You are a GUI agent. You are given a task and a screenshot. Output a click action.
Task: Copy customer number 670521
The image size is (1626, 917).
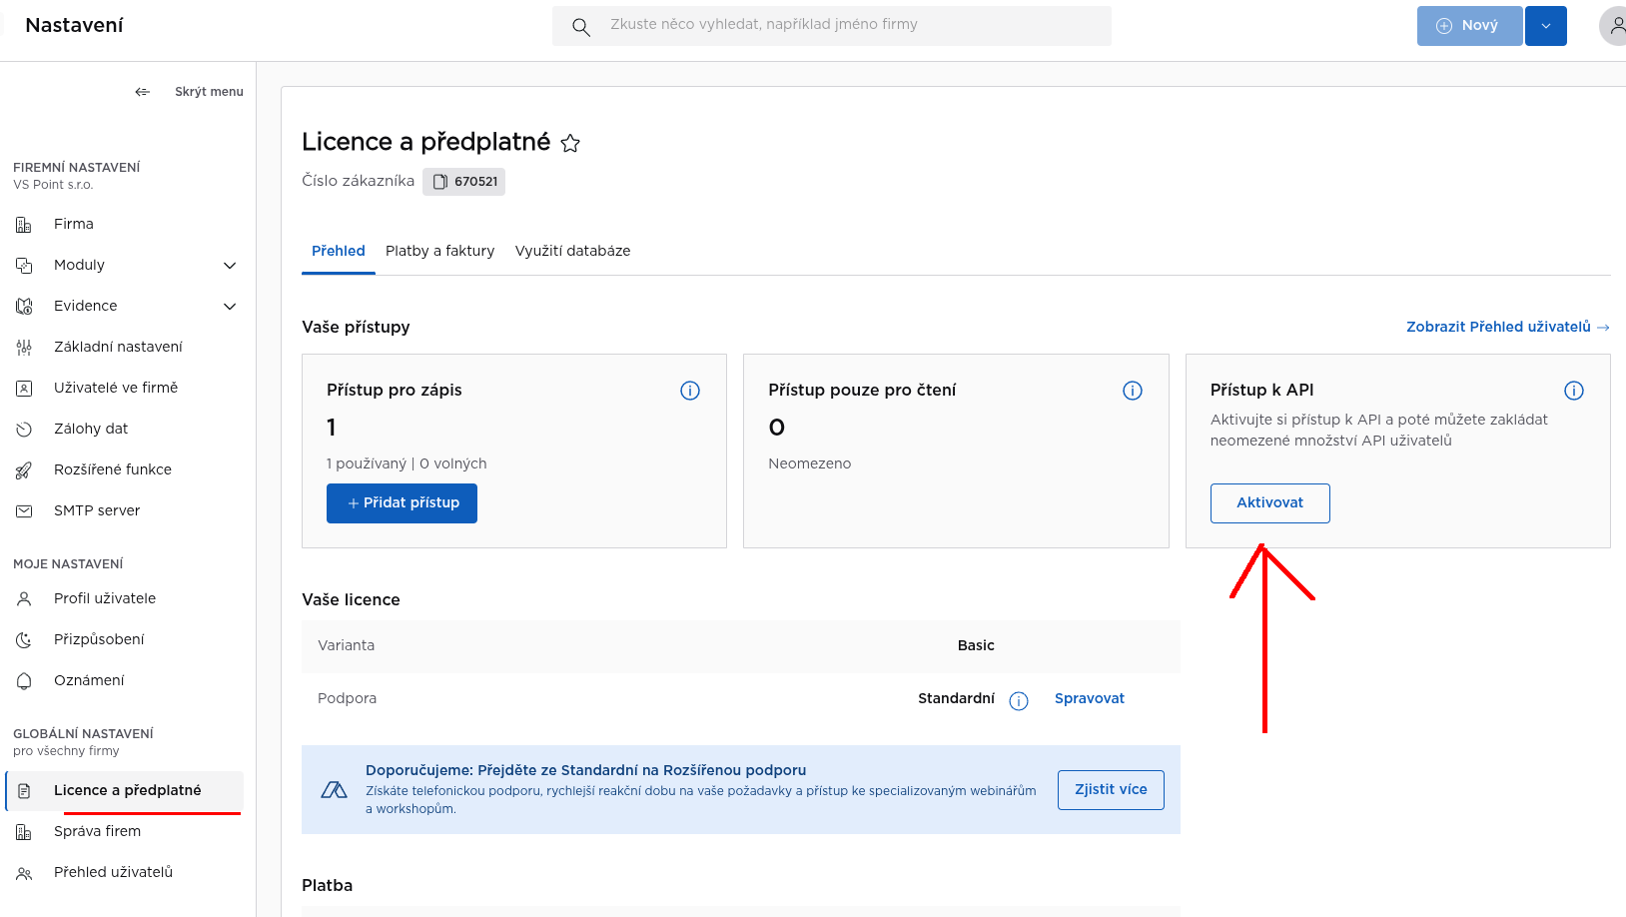[x=463, y=182]
